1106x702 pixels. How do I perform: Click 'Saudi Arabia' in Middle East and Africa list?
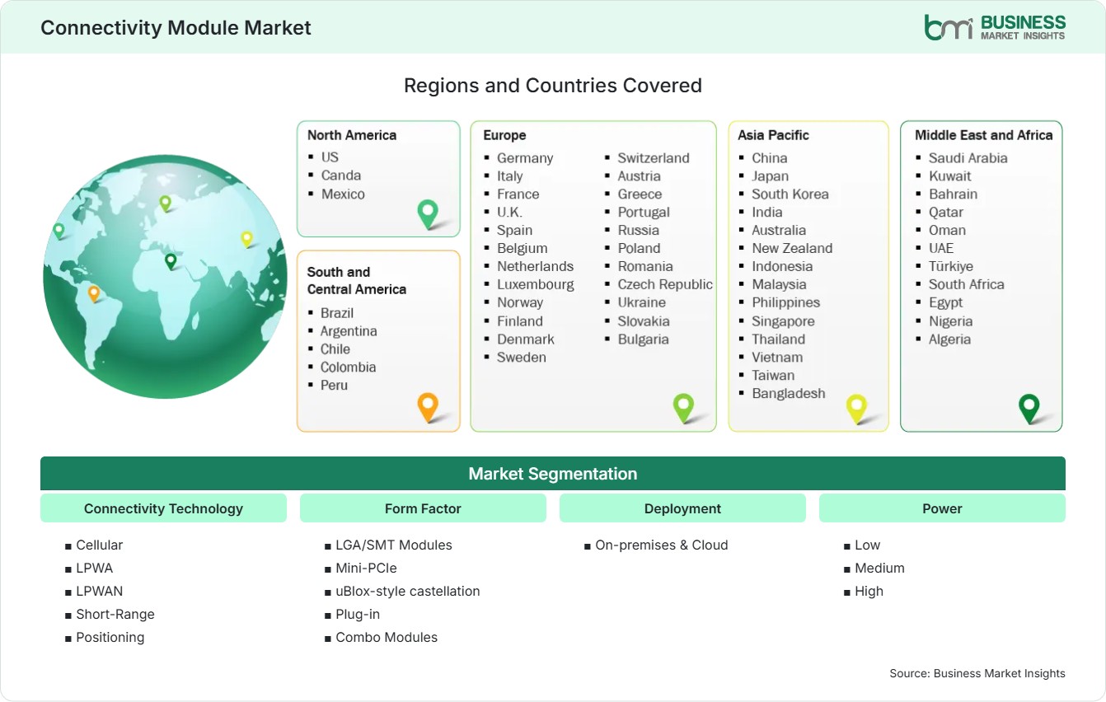click(968, 158)
